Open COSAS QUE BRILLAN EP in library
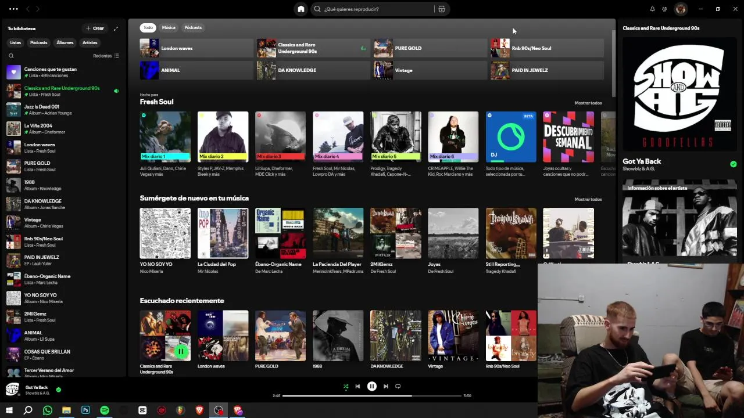The image size is (744, 418). point(64,355)
